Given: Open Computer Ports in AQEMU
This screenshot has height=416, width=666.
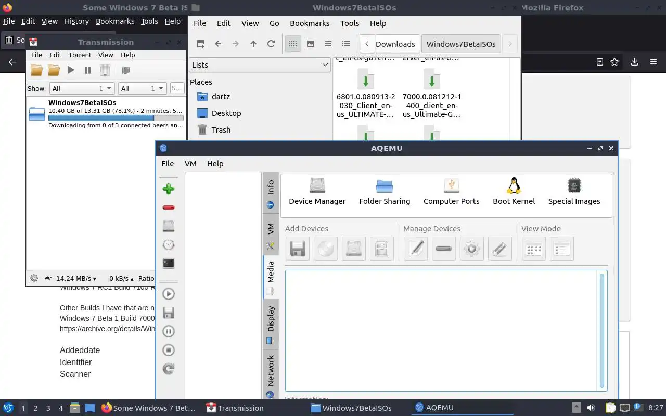Looking at the screenshot, I should pos(451,192).
